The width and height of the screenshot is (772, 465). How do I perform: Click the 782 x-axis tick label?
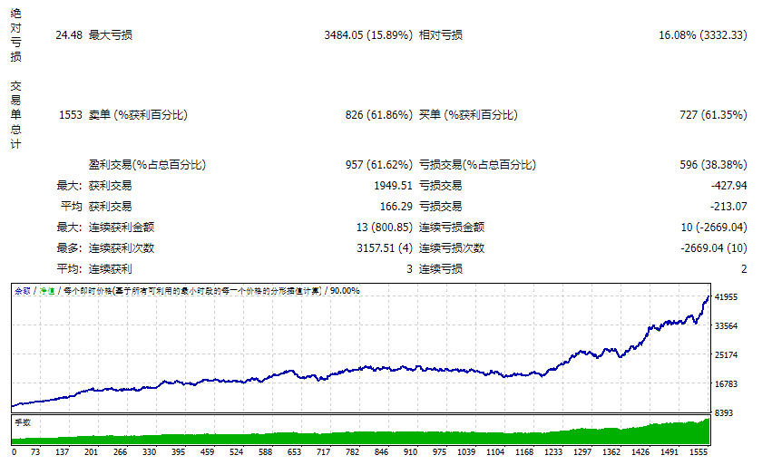coord(353,451)
